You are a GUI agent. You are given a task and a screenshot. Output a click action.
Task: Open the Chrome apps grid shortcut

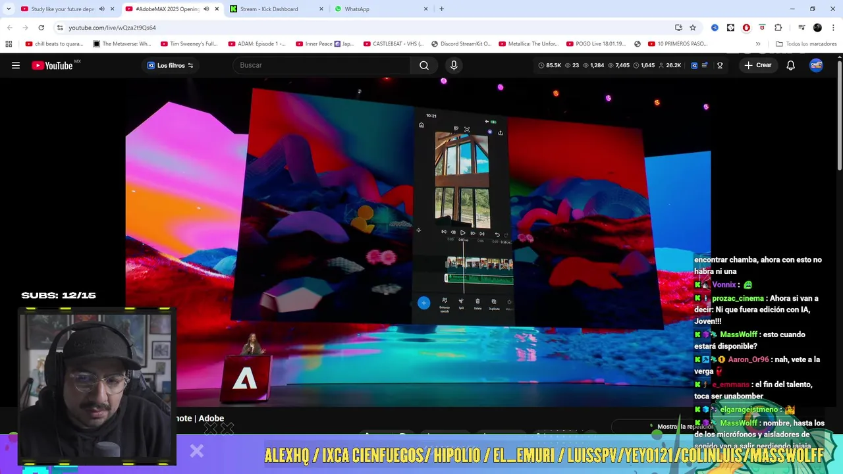9,44
